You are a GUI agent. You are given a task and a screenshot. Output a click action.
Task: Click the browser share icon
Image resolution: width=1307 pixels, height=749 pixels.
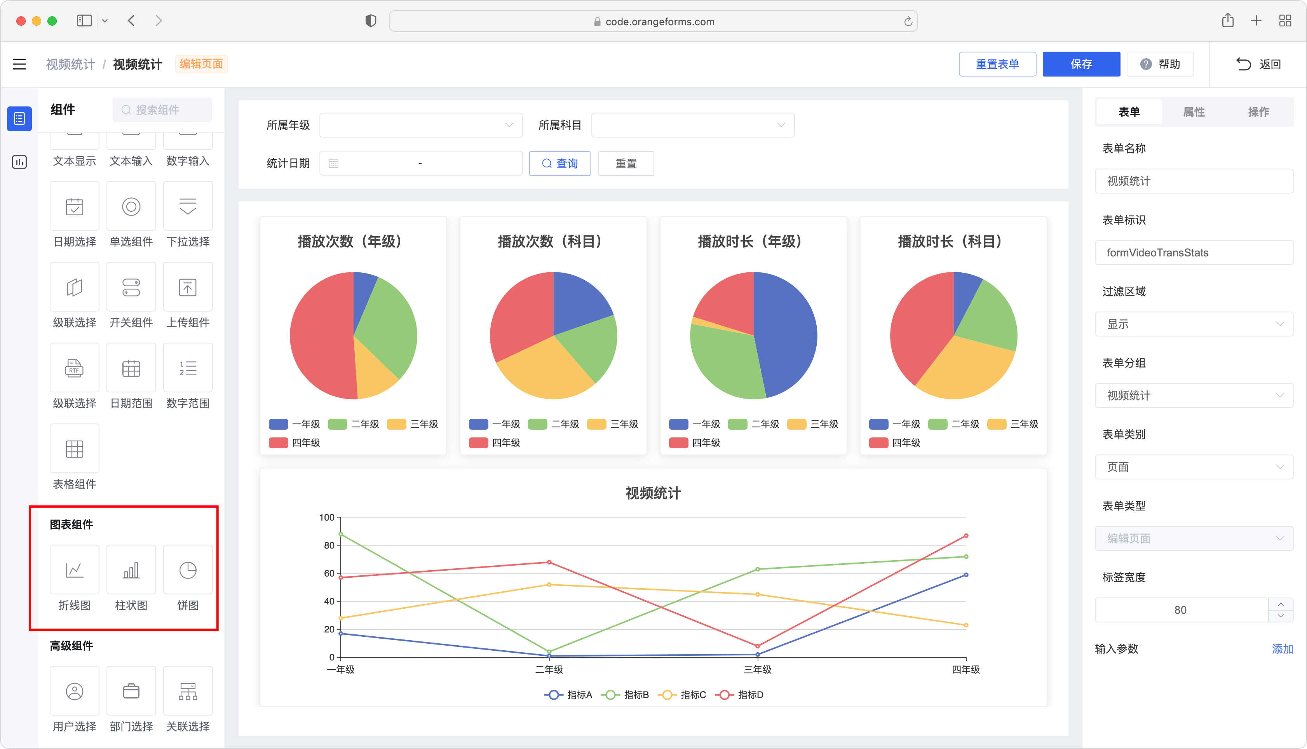[x=1228, y=20]
